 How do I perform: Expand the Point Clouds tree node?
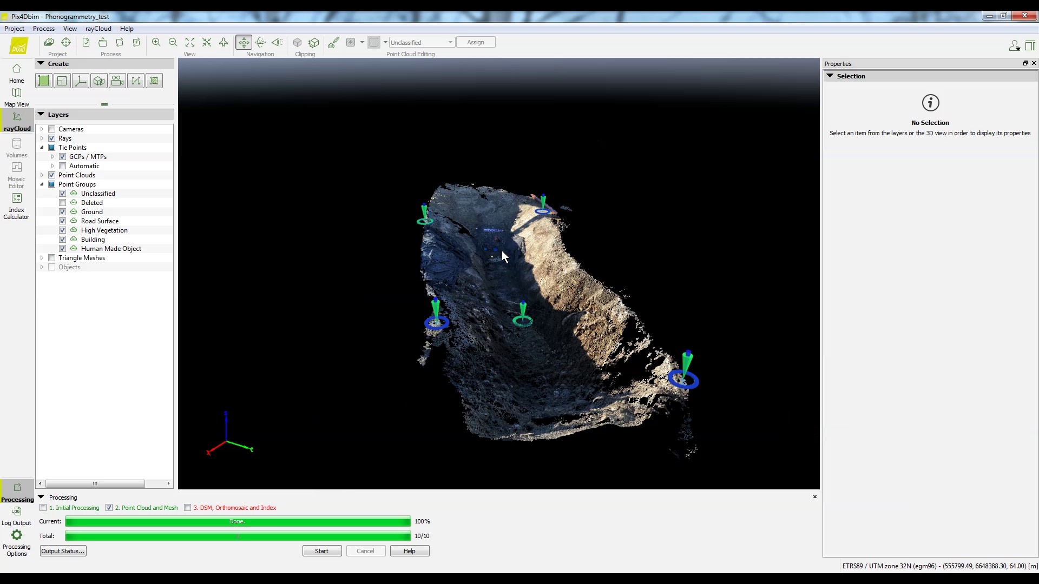tap(42, 175)
